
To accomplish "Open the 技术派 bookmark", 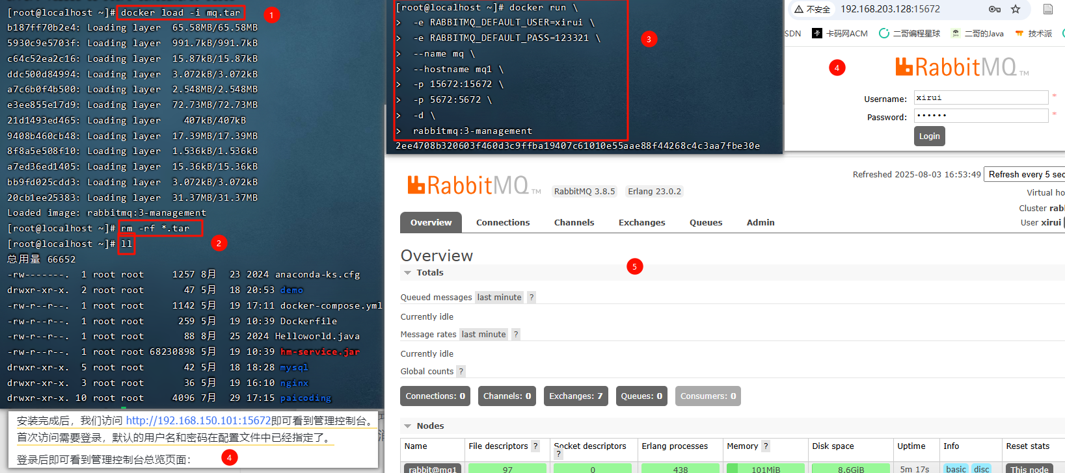I will pos(1033,33).
